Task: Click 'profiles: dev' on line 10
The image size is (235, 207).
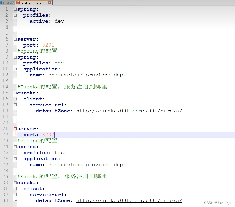Action: [x=43, y=63]
